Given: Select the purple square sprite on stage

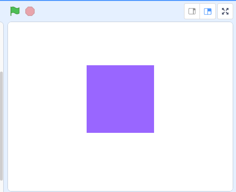Looking at the screenshot, I should (120, 99).
